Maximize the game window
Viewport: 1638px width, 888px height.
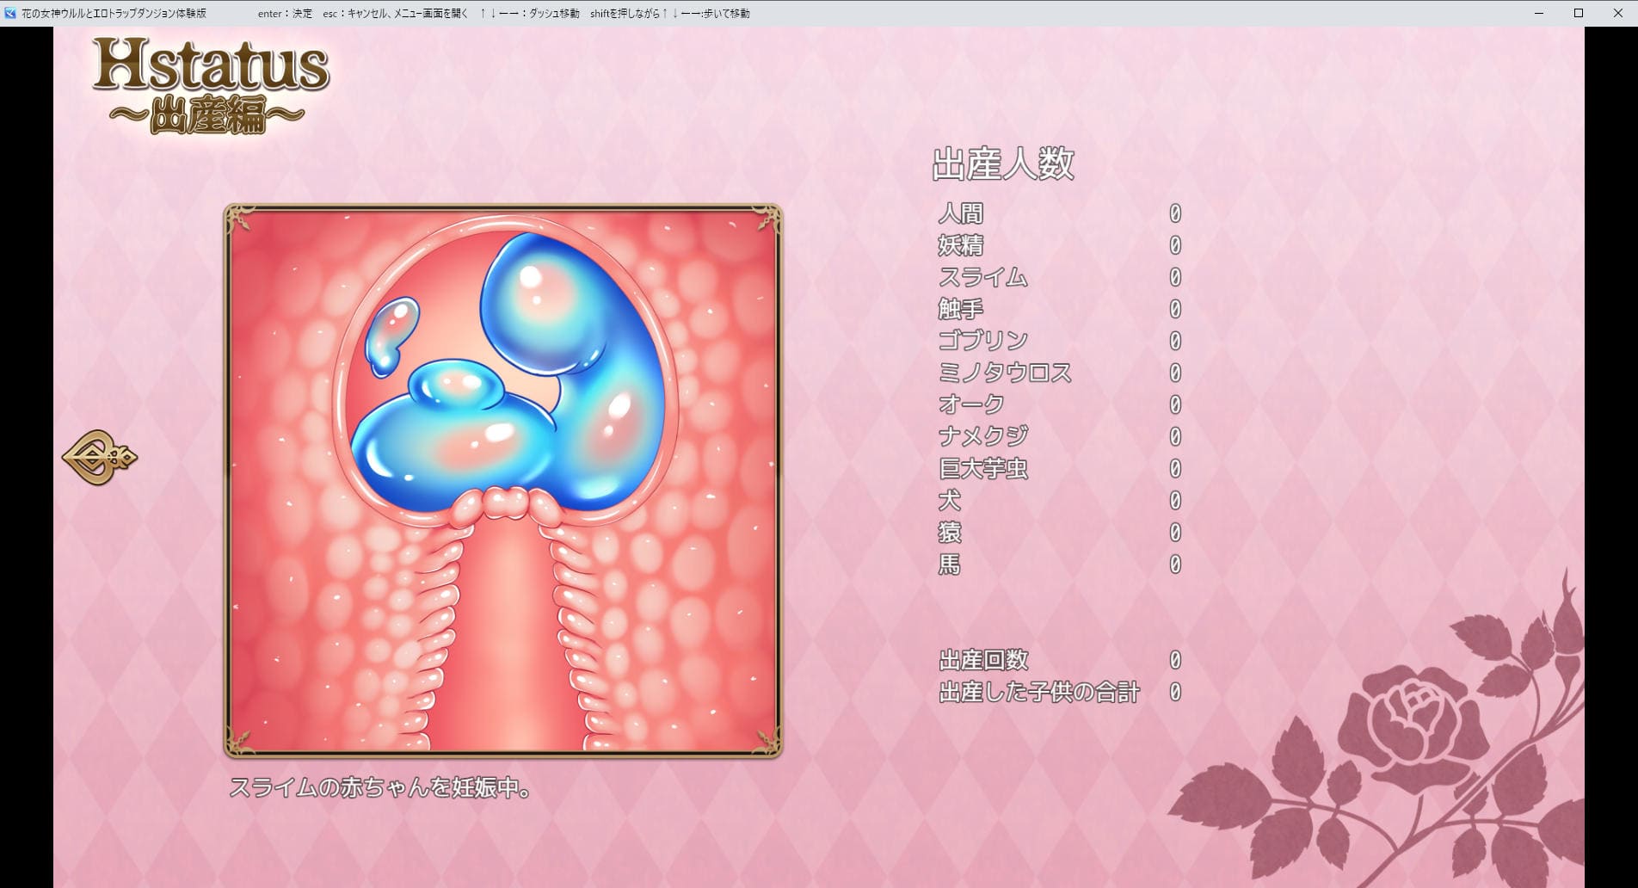point(1579,13)
